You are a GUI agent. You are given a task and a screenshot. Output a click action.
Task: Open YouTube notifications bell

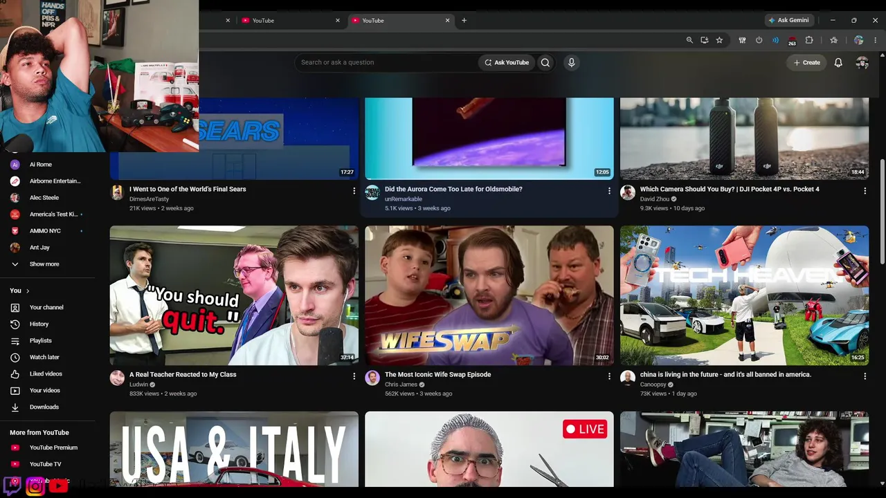point(838,62)
